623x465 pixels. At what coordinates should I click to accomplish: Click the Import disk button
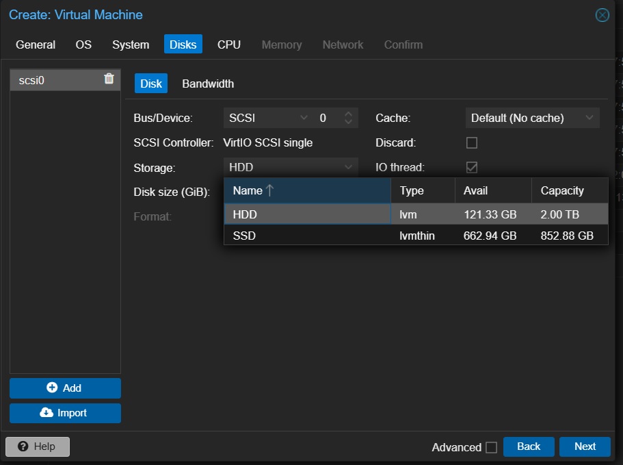[x=65, y=413]
